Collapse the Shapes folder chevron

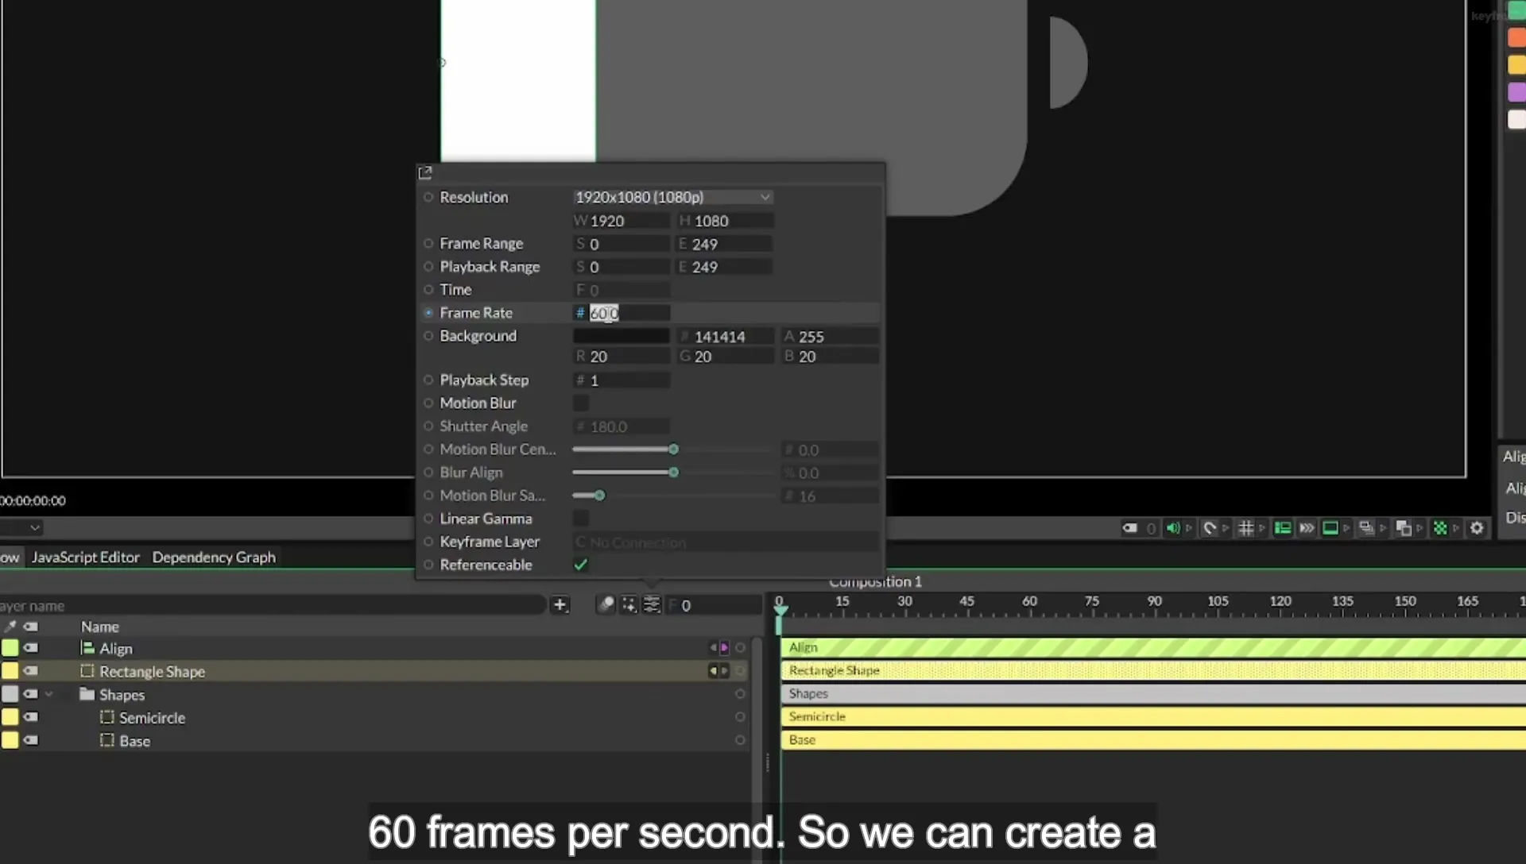[49, 694]
